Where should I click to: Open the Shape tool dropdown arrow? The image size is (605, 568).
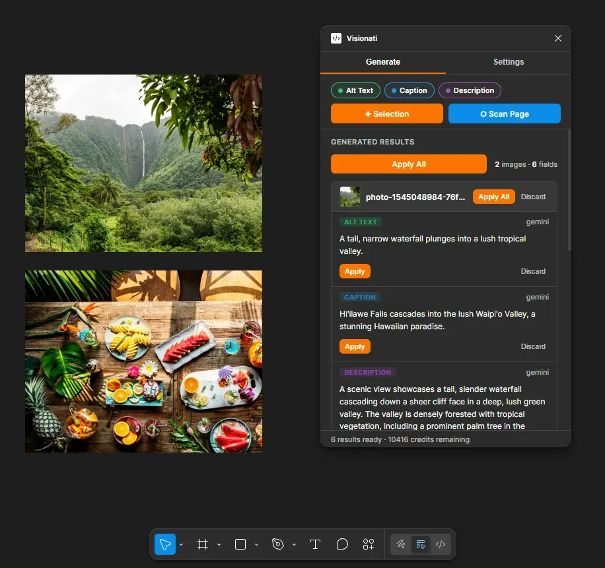click(256, 544)
